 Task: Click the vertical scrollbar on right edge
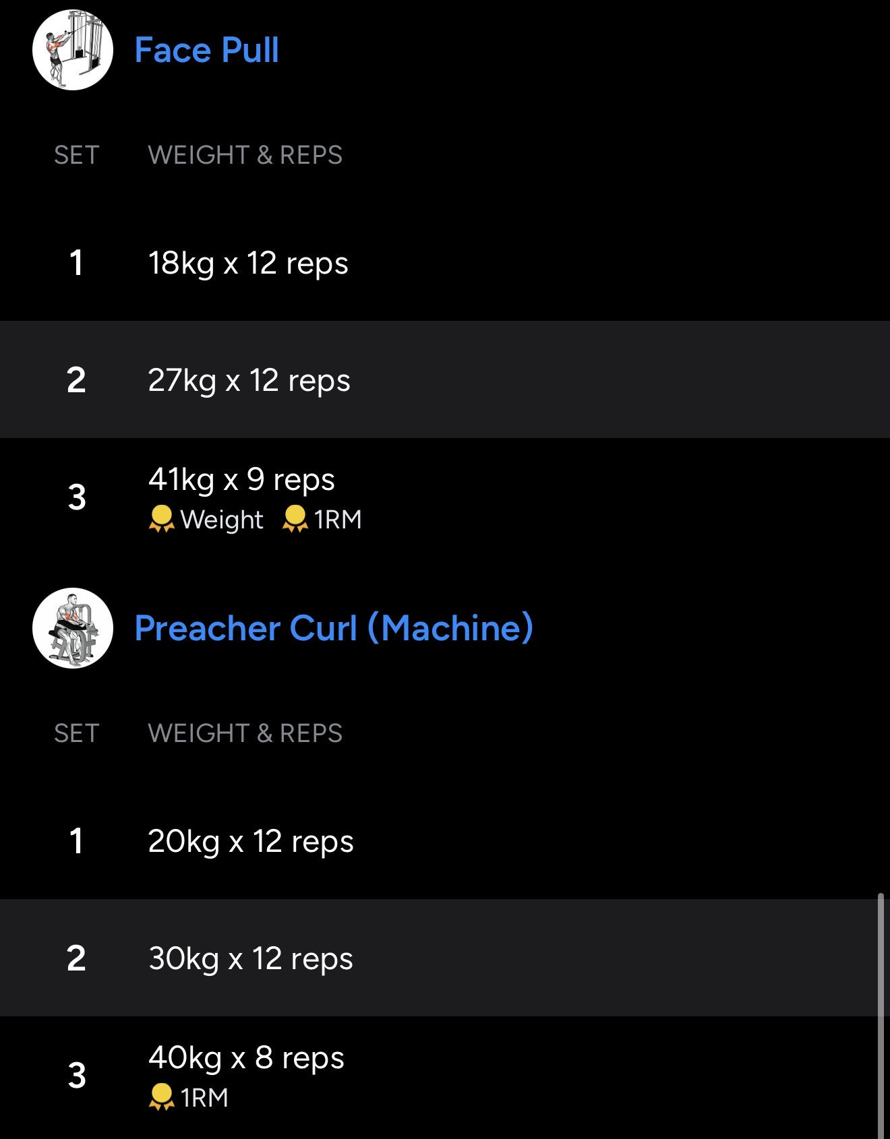click(881, 1011)
